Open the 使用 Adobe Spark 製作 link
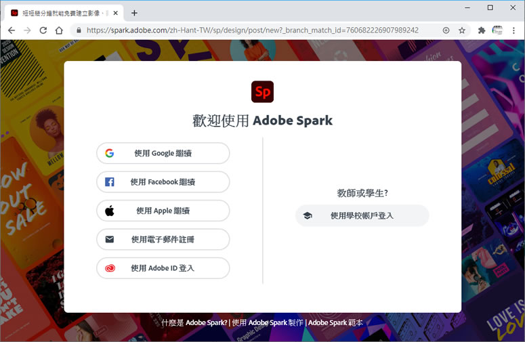The image size is (525, 342). (x=267, y=322)
